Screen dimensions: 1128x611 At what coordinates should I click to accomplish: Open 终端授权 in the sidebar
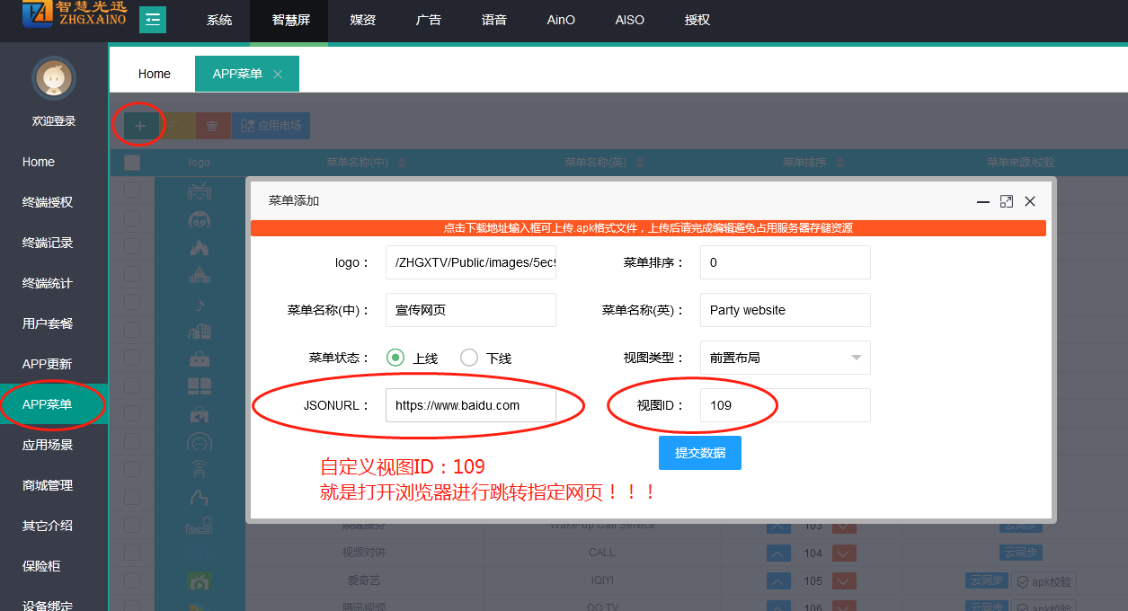[x=48, y=202]
